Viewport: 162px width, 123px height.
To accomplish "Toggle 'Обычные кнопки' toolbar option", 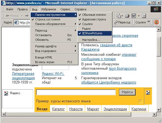I will tap(95, 15).
